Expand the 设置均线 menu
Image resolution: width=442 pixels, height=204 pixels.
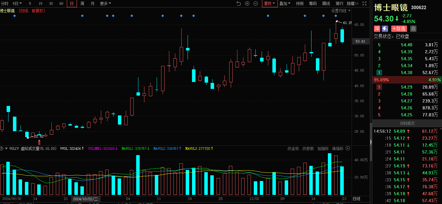340,11
